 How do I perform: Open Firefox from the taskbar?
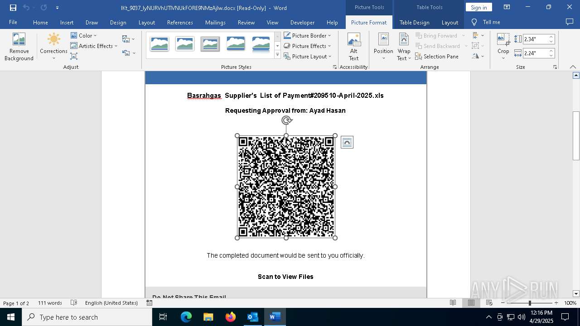tap(231, 317)
